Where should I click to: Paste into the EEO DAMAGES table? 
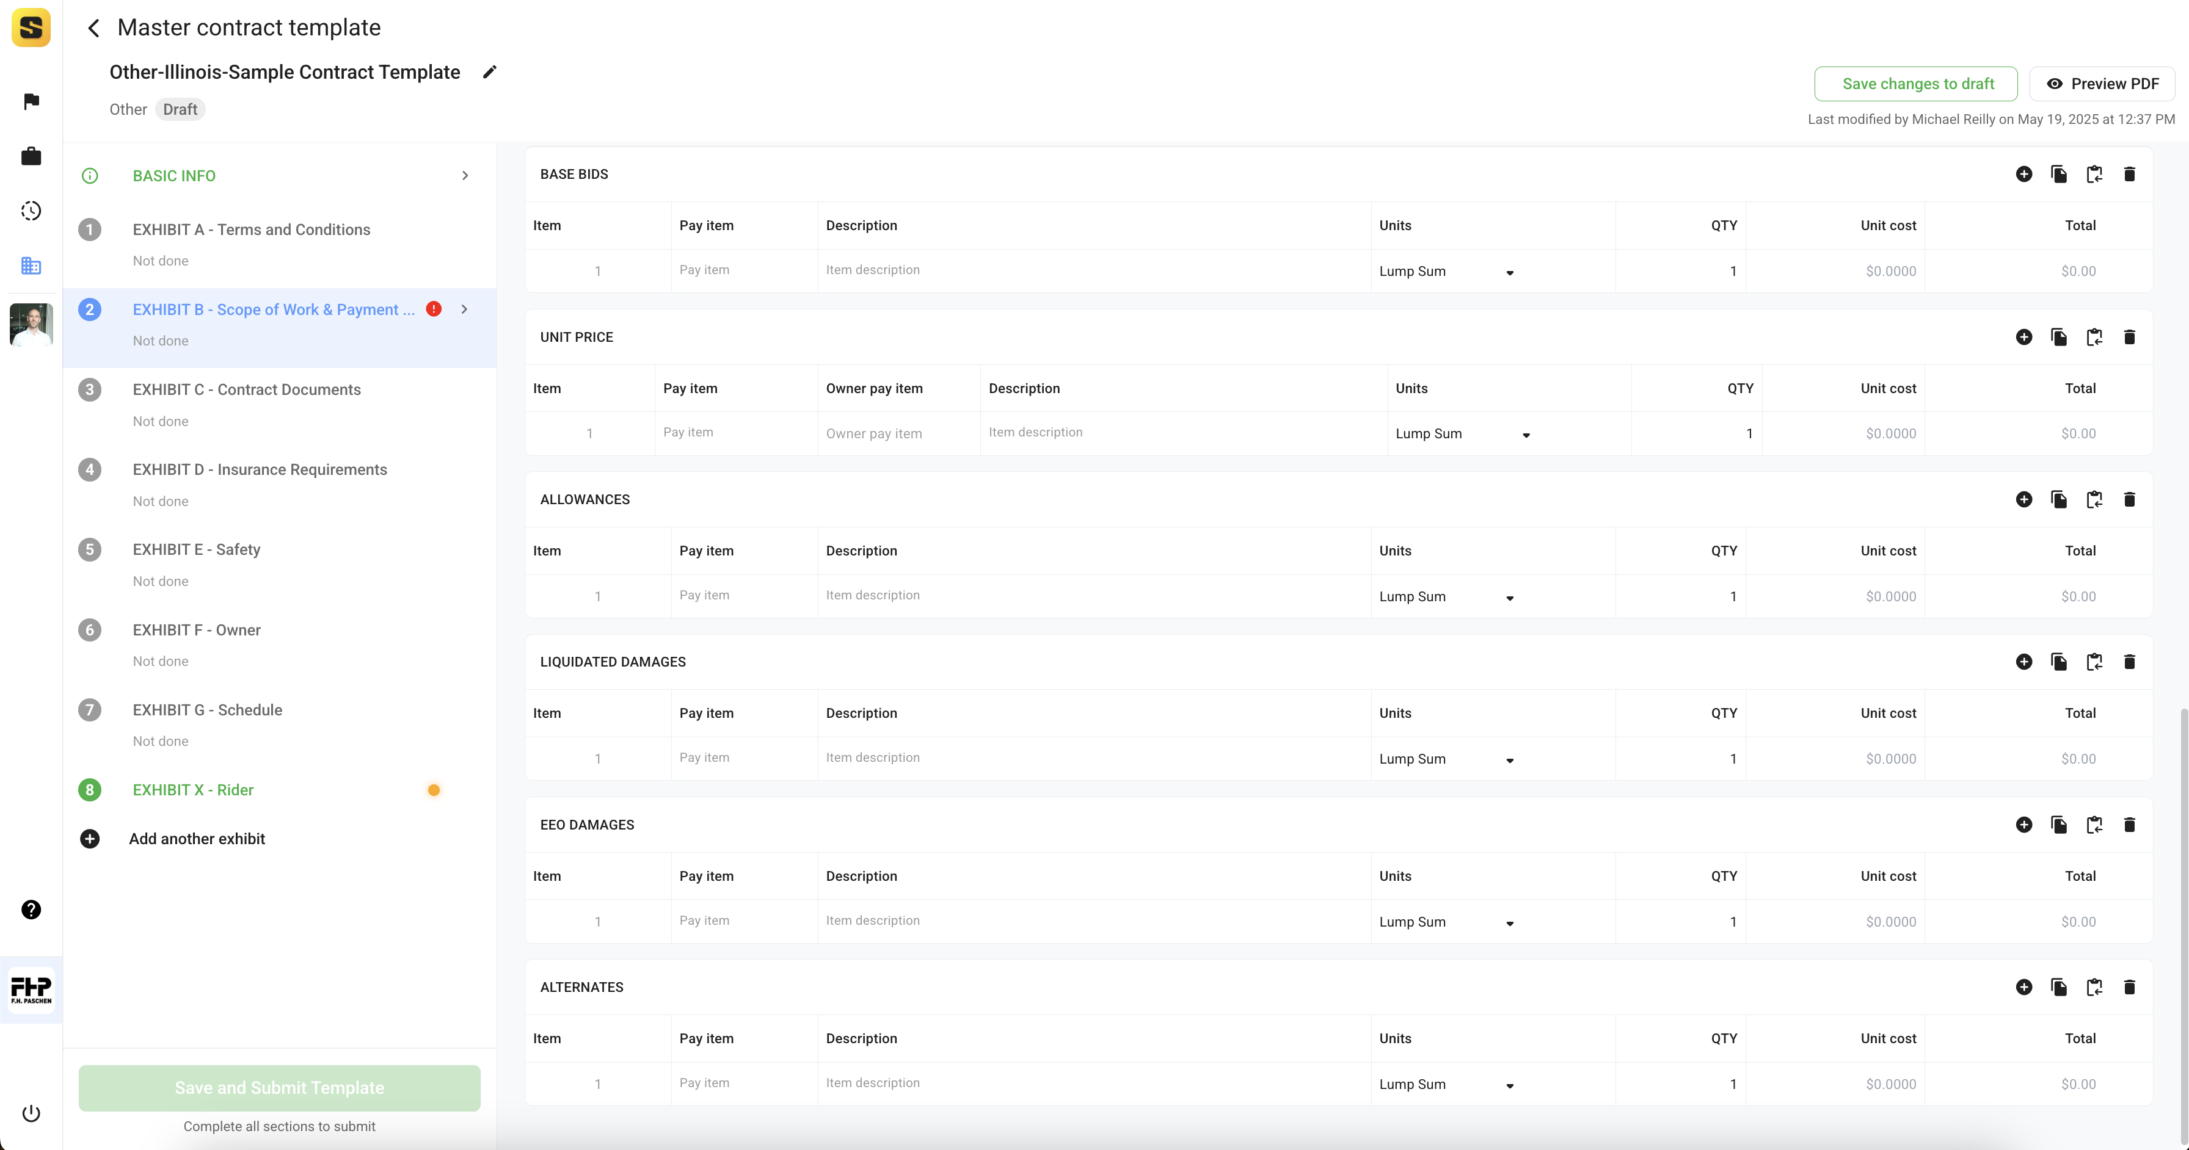2095,825
